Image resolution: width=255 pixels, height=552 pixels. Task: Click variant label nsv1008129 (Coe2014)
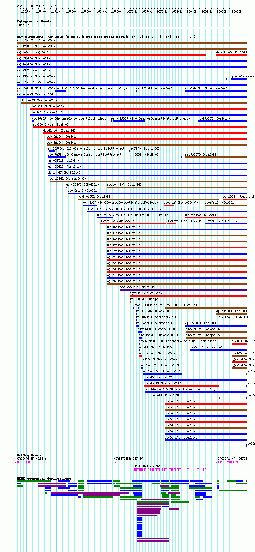point(182,305)
